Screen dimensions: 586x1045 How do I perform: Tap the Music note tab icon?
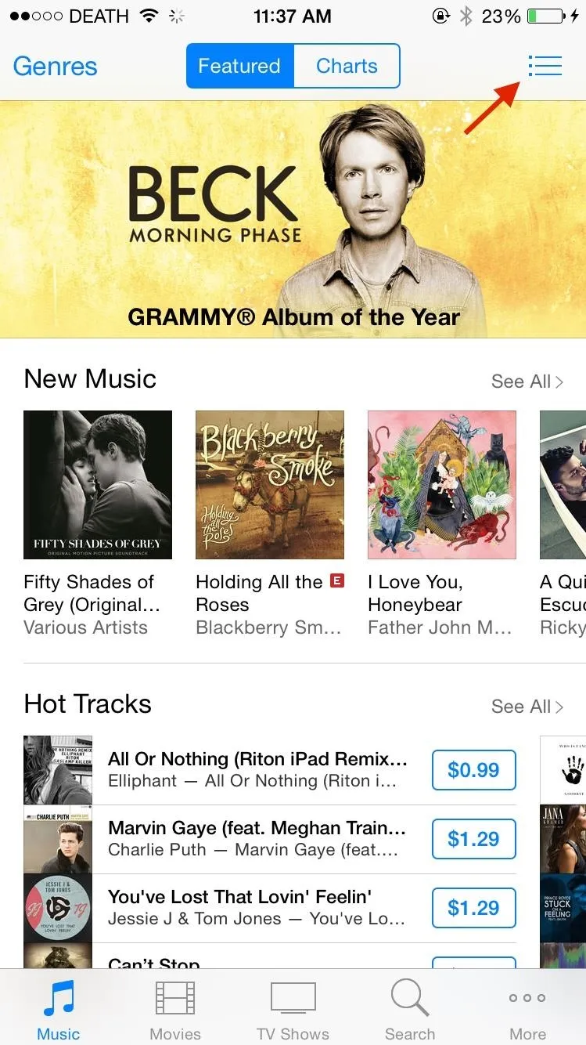[59, 998]
